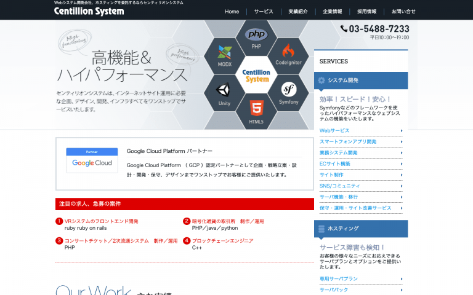Click the 平日10:00〜19:00 hours text
Viewport: 473px width, 295px height.
389,37
